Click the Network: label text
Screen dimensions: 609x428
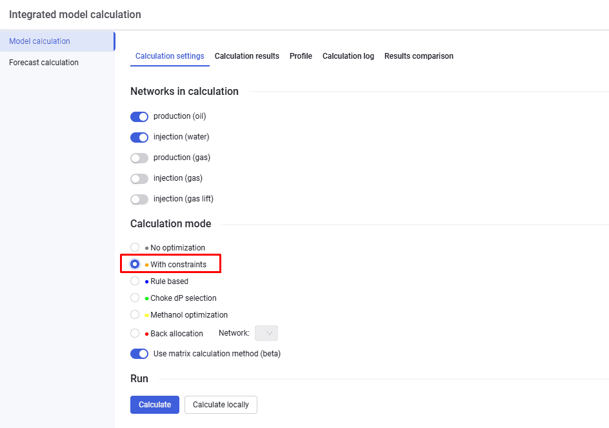click(x=234, y=333)
